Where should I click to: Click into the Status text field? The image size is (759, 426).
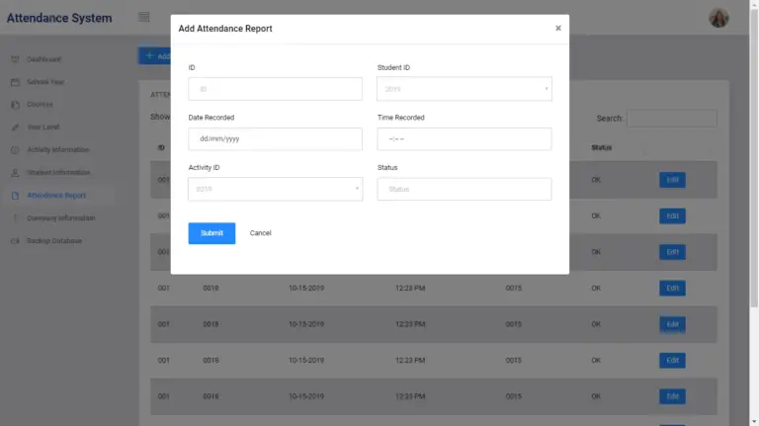click(x=464, y=189)
